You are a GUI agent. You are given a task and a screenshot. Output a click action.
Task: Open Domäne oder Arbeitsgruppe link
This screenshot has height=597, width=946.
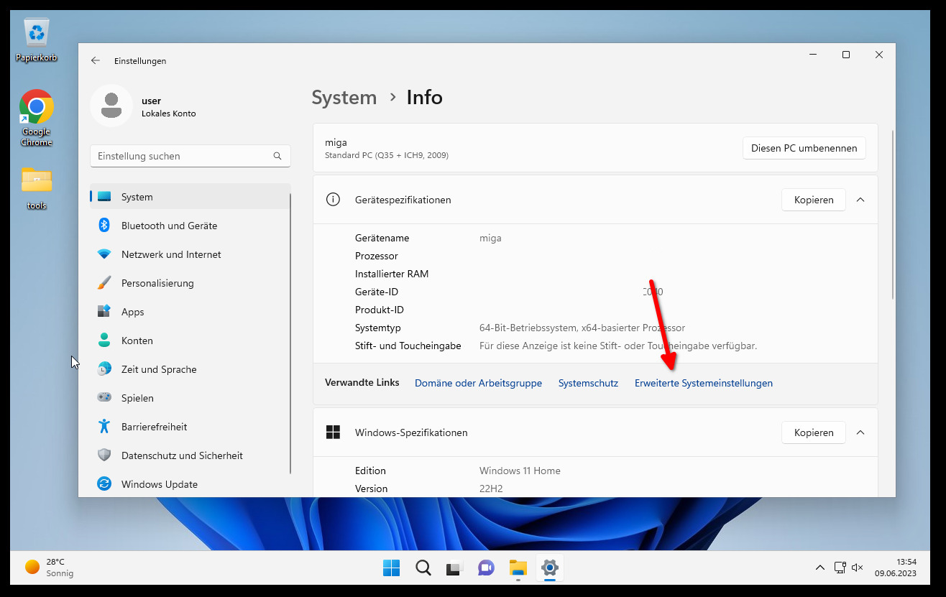coord(478,383)
